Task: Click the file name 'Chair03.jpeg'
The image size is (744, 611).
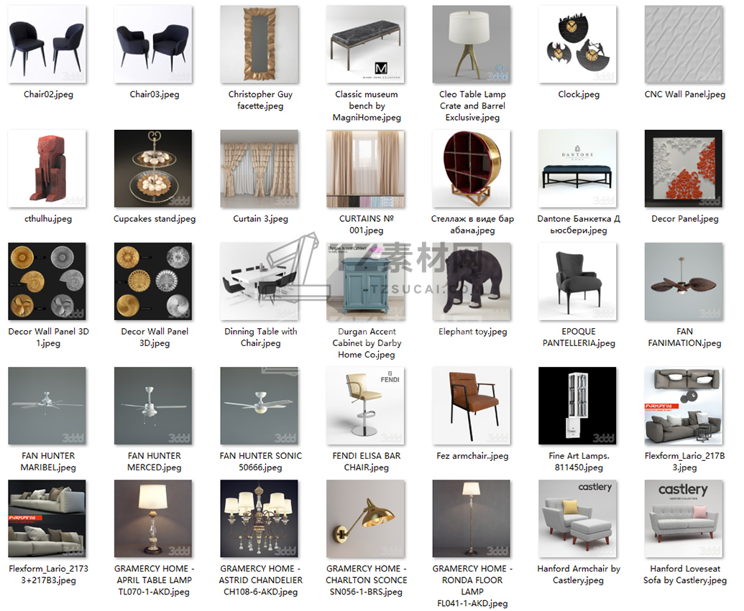Action: tap(155, 94)
